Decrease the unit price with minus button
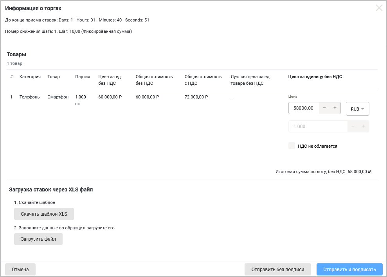Image resolution: width=387 pixels, height=277 pixels. (x=324, y=108)
